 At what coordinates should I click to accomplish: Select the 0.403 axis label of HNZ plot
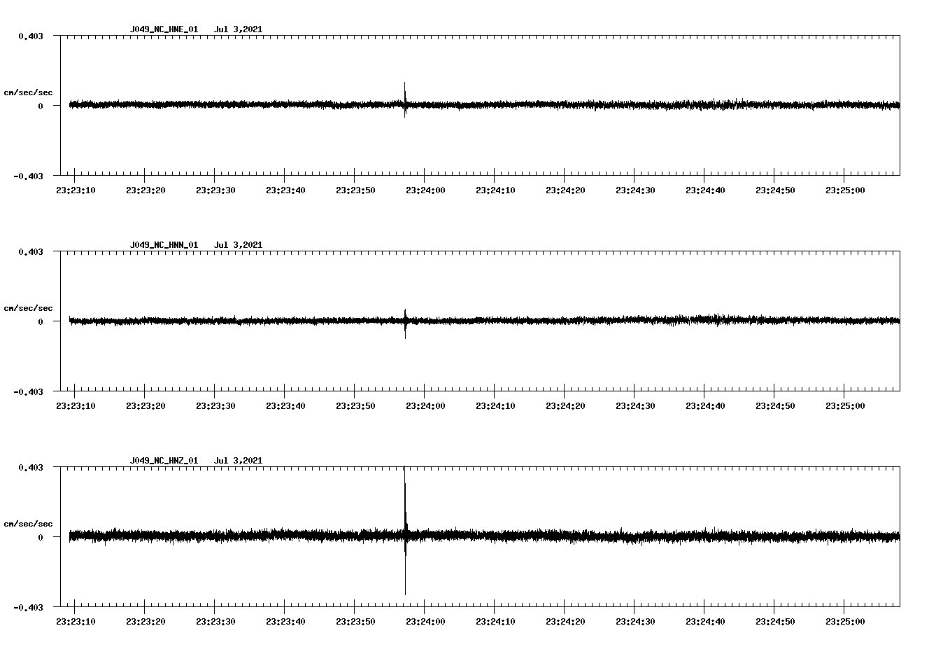point(31,467)
